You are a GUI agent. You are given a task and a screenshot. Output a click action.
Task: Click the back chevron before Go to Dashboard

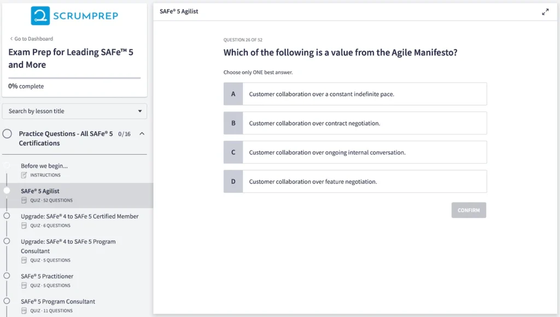pos(11,39)
